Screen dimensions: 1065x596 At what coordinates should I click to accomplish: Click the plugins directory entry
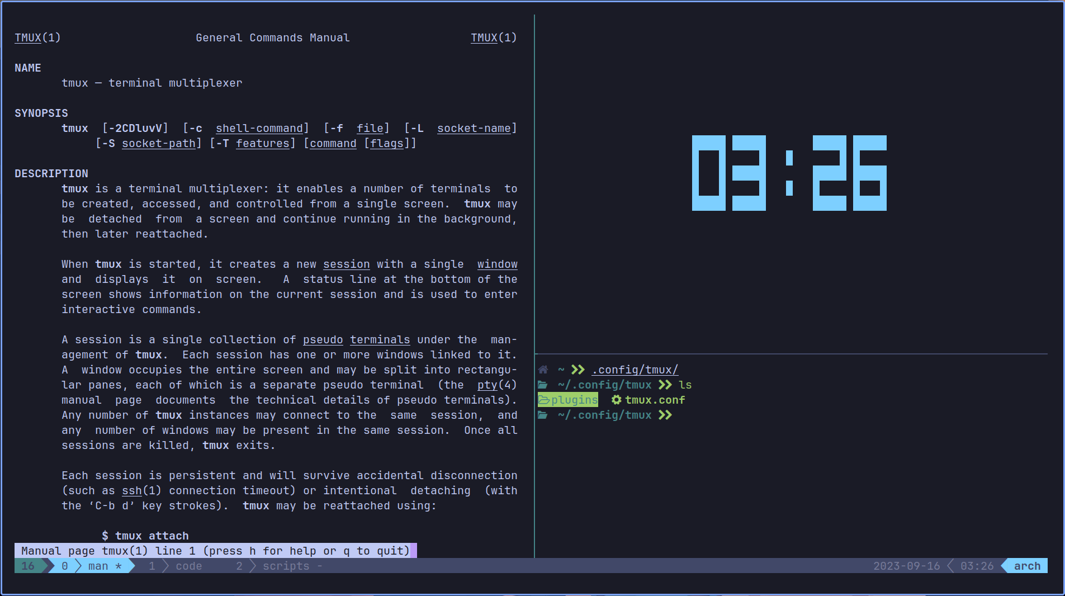click(x=568, y=400)
